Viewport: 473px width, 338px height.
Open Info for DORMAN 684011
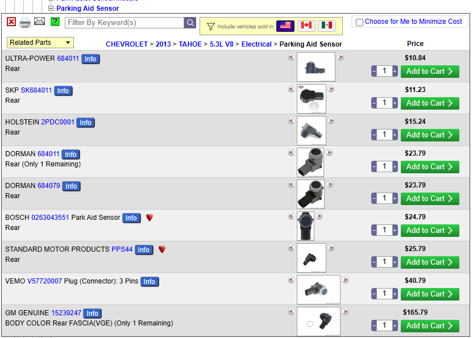point(70,155)
